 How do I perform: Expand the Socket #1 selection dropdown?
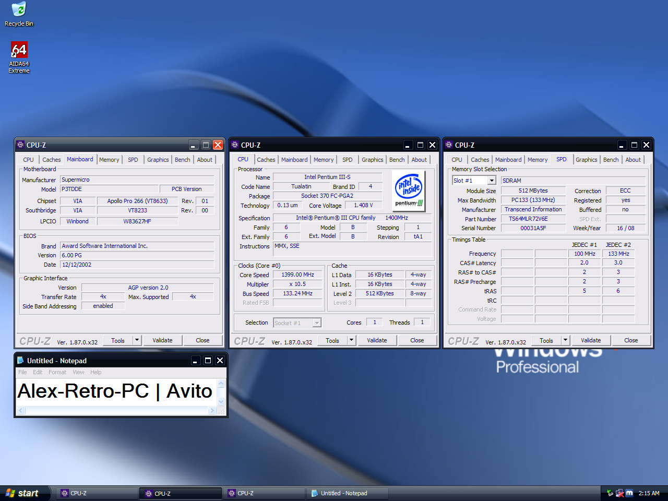317,323
